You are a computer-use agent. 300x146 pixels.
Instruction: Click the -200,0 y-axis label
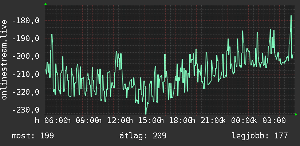click(26, 56)
